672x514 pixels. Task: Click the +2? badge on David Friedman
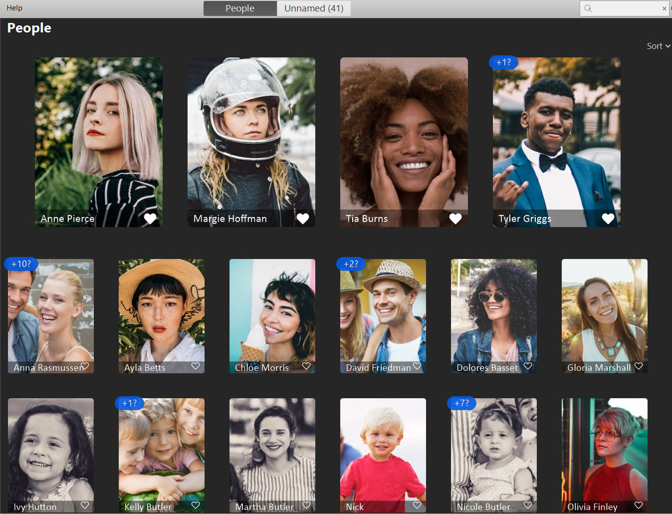pos(351,264)
